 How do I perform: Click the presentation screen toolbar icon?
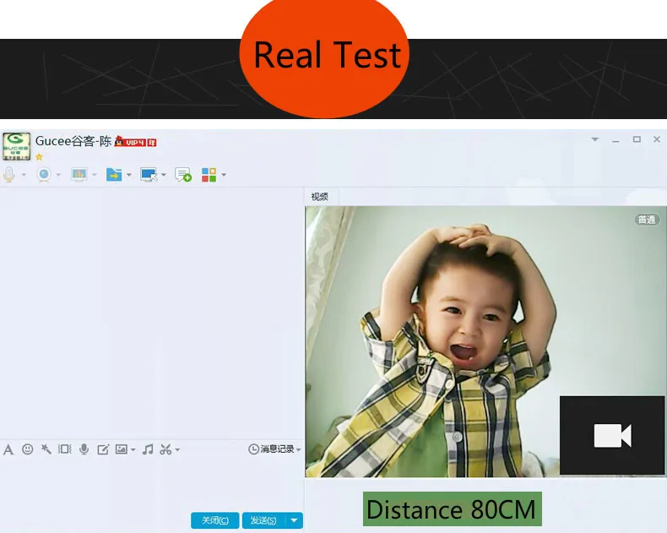[79, 175]
